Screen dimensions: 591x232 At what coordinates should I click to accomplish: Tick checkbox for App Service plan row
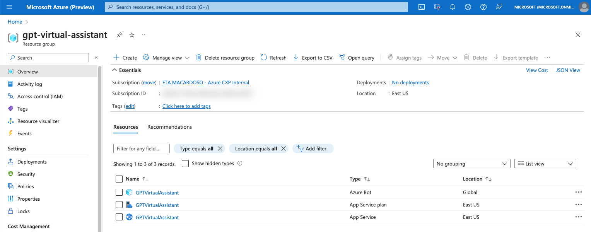(119, 205)
